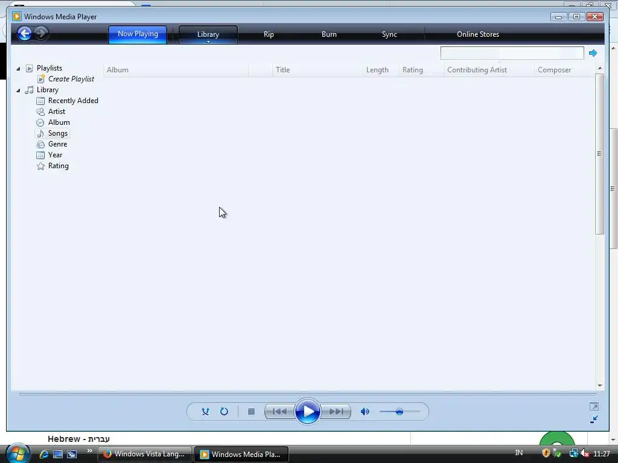Open the Sync tab
Image resolution: width=618 pixels, height=463 pixels.
pos(389,34)
